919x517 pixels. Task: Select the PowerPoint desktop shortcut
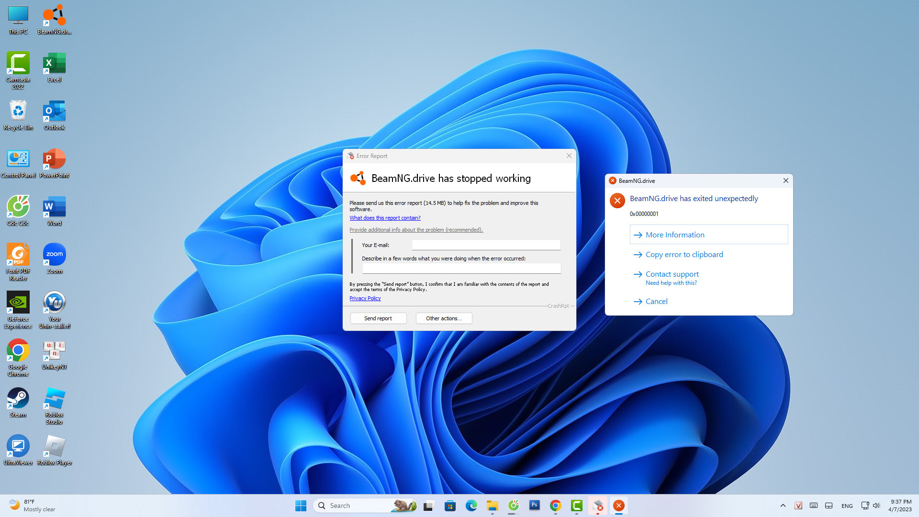pos(55,163)
